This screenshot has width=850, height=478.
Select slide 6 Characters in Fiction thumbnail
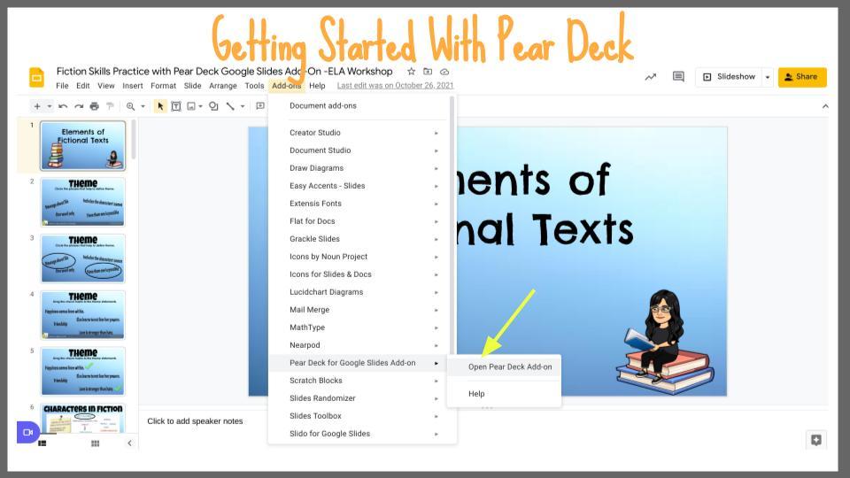[83, 418]
